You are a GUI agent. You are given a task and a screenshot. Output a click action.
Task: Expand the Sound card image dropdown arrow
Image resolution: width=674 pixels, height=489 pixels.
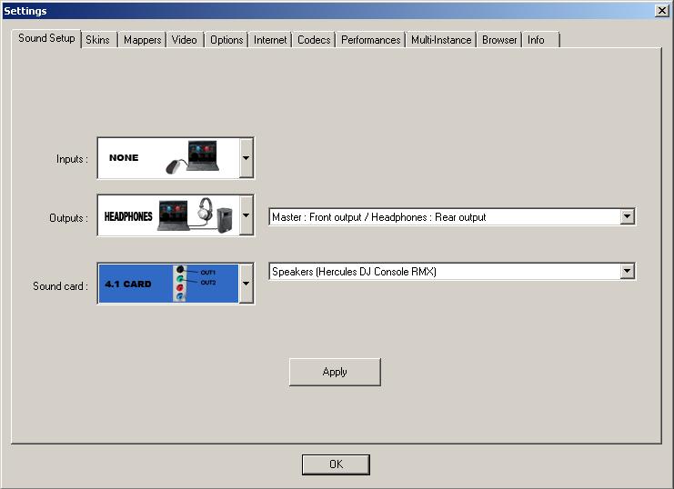click(246, 284)
